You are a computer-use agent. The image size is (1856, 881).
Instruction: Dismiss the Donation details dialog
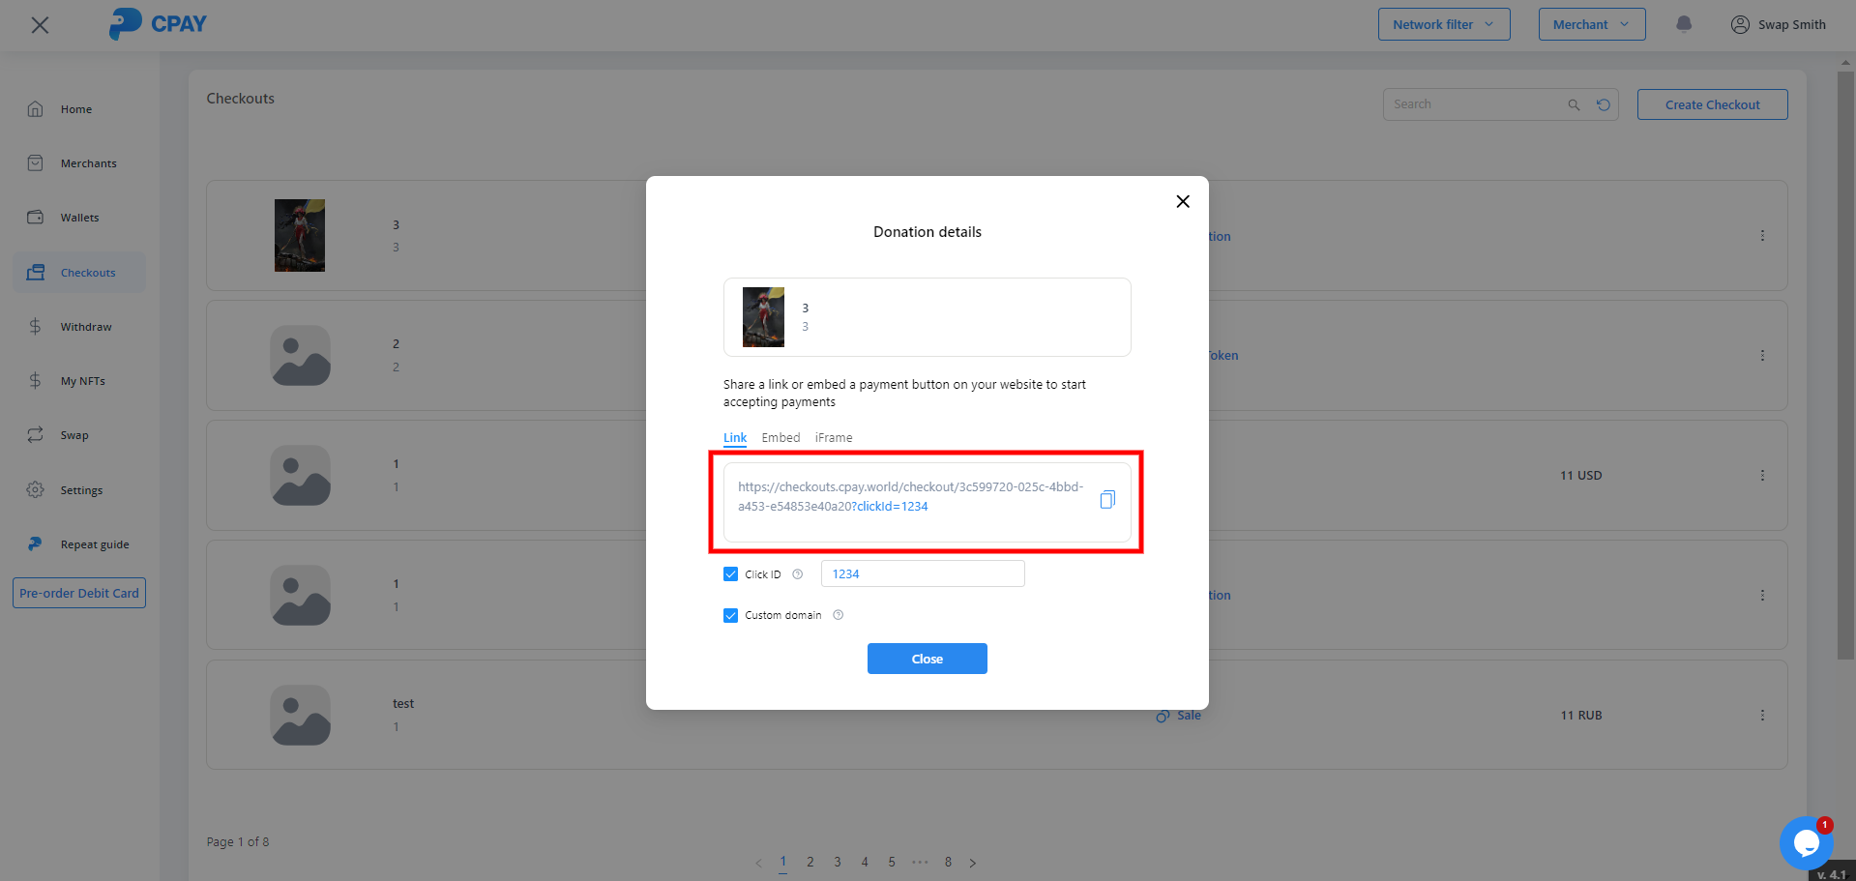(927, 659)
